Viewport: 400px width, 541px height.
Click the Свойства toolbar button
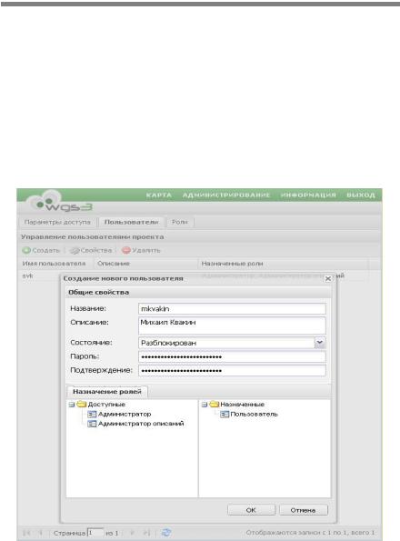point(91,250)
